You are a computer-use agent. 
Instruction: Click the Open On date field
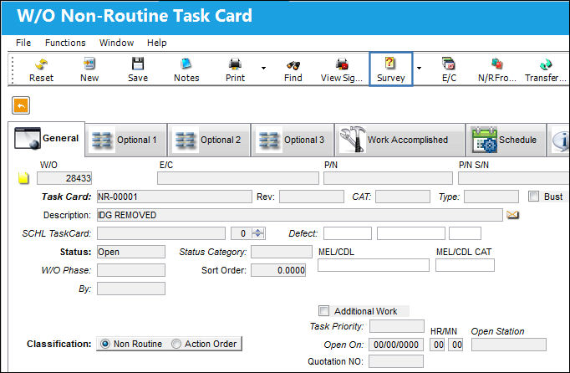coord(396,345)
